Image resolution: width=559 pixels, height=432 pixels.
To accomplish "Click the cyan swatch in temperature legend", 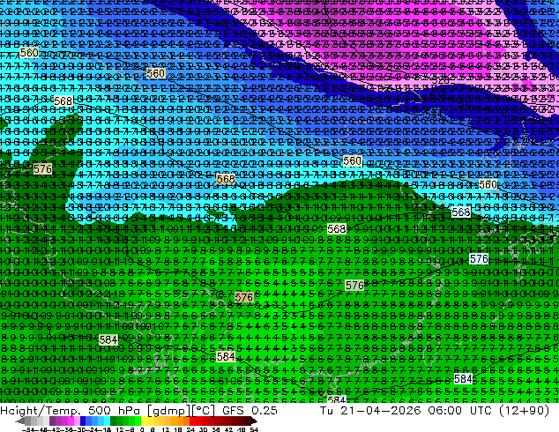I will tap(107, 421).
